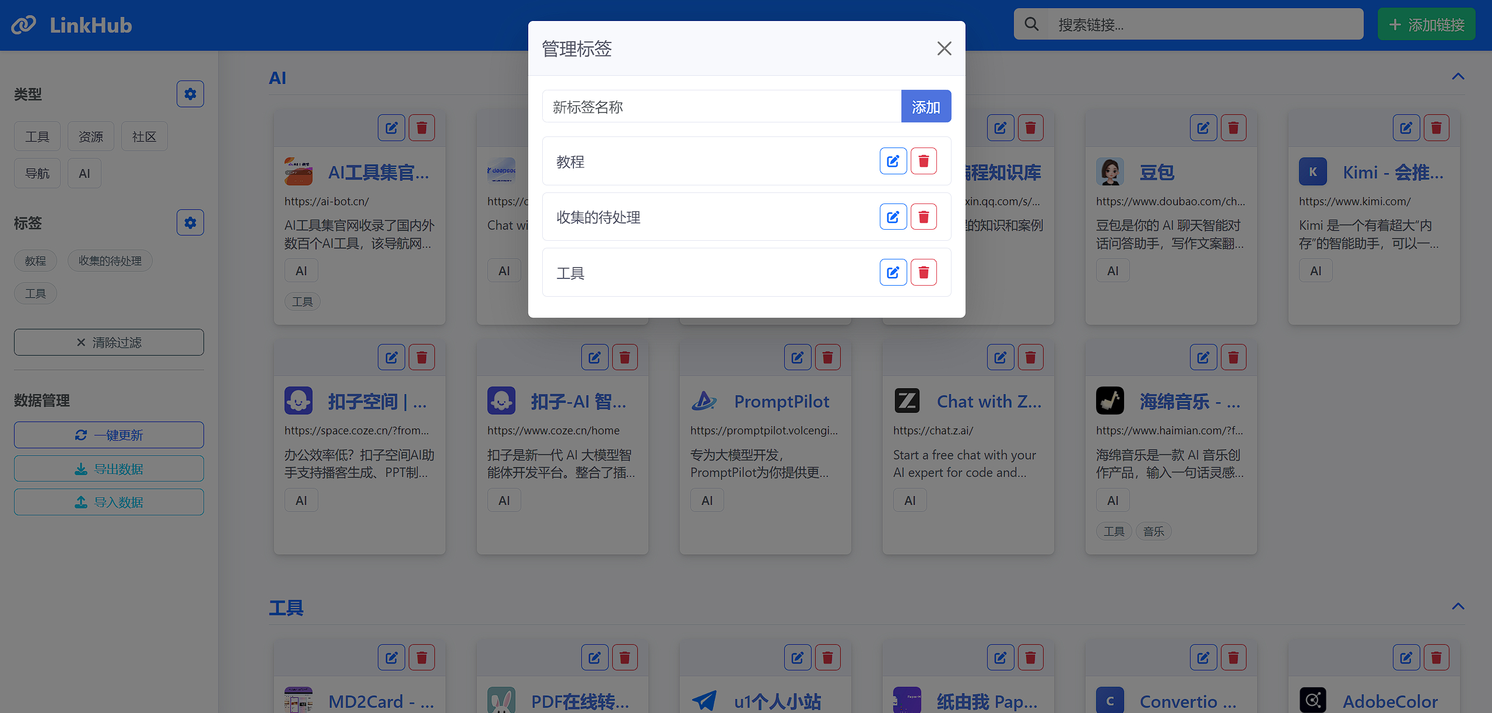The height and width of the screenshot is (713, 1492).
Task: Click the 海绵音乐 card thumbnail
Action: click(x=1110, y=401)
